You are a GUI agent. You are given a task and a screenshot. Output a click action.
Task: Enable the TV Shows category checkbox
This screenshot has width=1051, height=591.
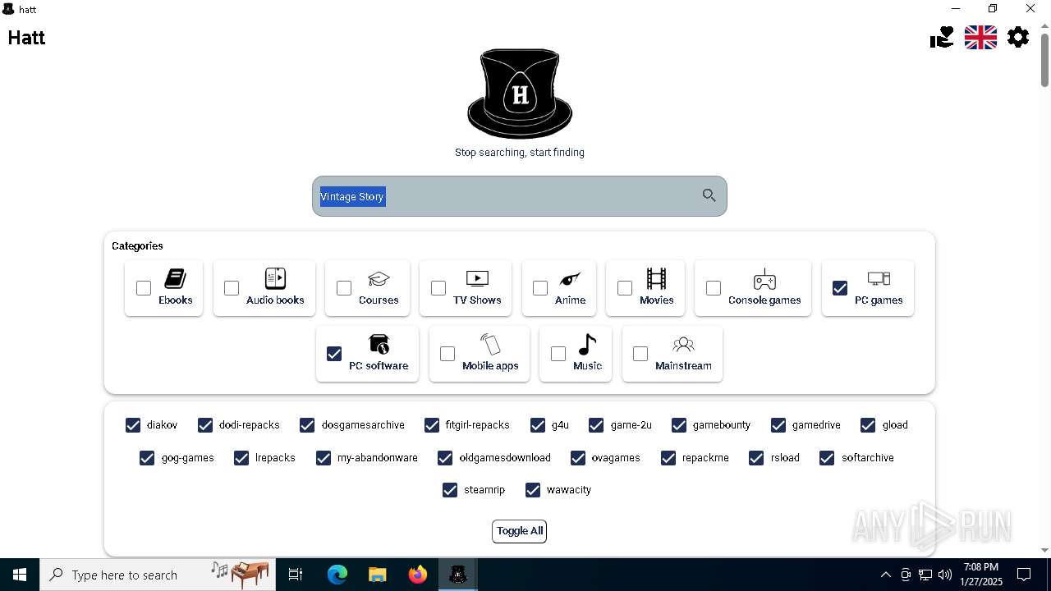click(x=438, y=288)
